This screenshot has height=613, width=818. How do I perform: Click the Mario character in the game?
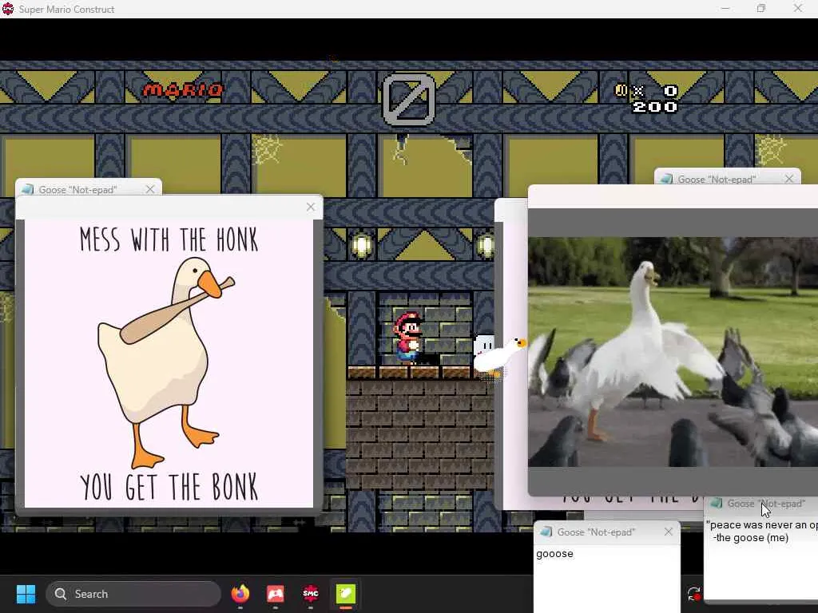(407, 338)
